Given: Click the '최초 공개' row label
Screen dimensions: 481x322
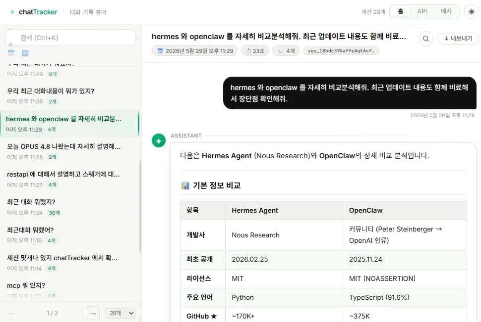Looking at the screenshot, I should point(203,260).
